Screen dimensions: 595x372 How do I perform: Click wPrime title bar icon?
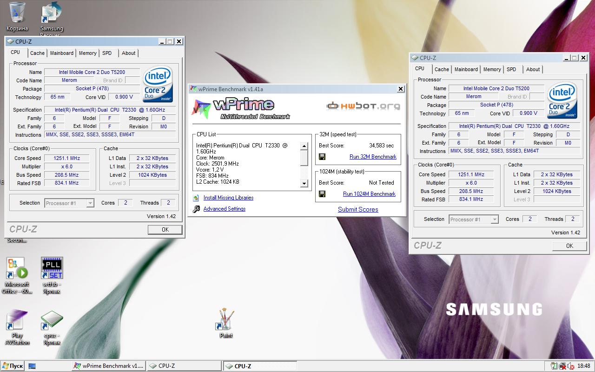coord(193,89)
